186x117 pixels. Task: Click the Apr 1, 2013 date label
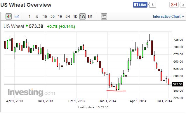pyautogui.click(x=14, y=101)
